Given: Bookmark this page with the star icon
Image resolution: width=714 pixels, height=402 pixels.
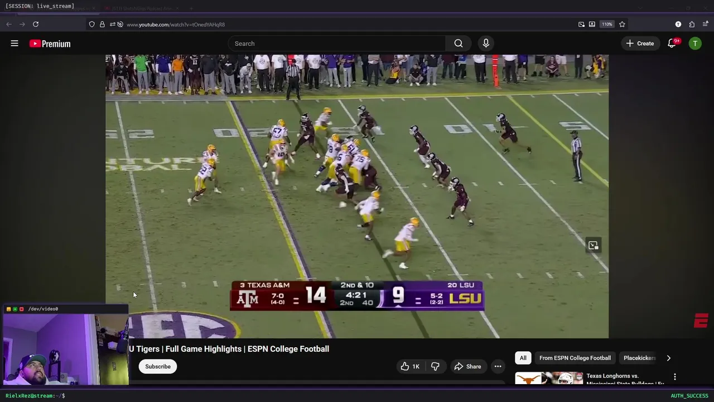Looking at the screenshot, I should point(622,24).
